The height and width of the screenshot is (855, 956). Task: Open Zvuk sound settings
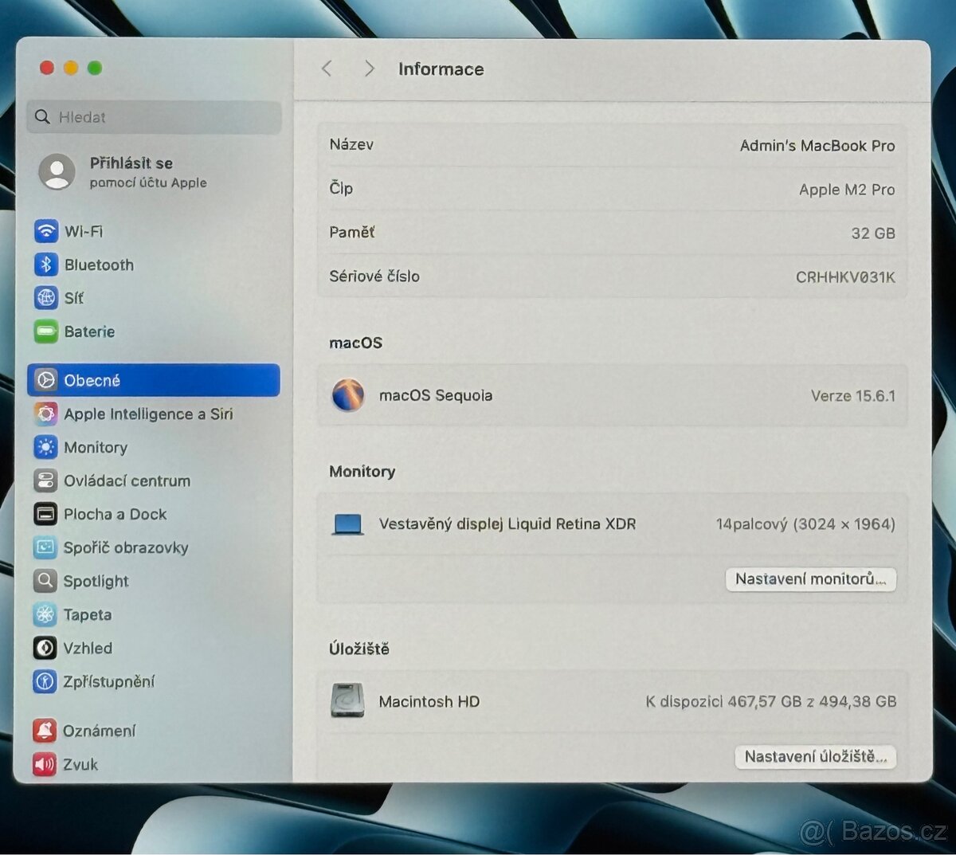(x=80, y=764)
